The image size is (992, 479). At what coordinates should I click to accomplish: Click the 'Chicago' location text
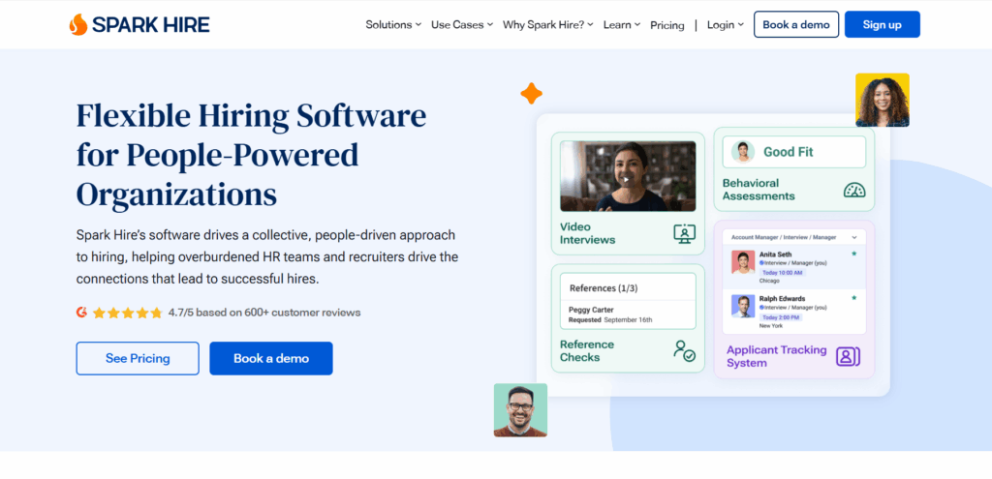pyautogui.click(x=770, y=282)
